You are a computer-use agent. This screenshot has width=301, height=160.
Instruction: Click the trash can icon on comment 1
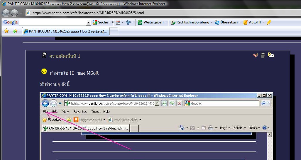263,55
